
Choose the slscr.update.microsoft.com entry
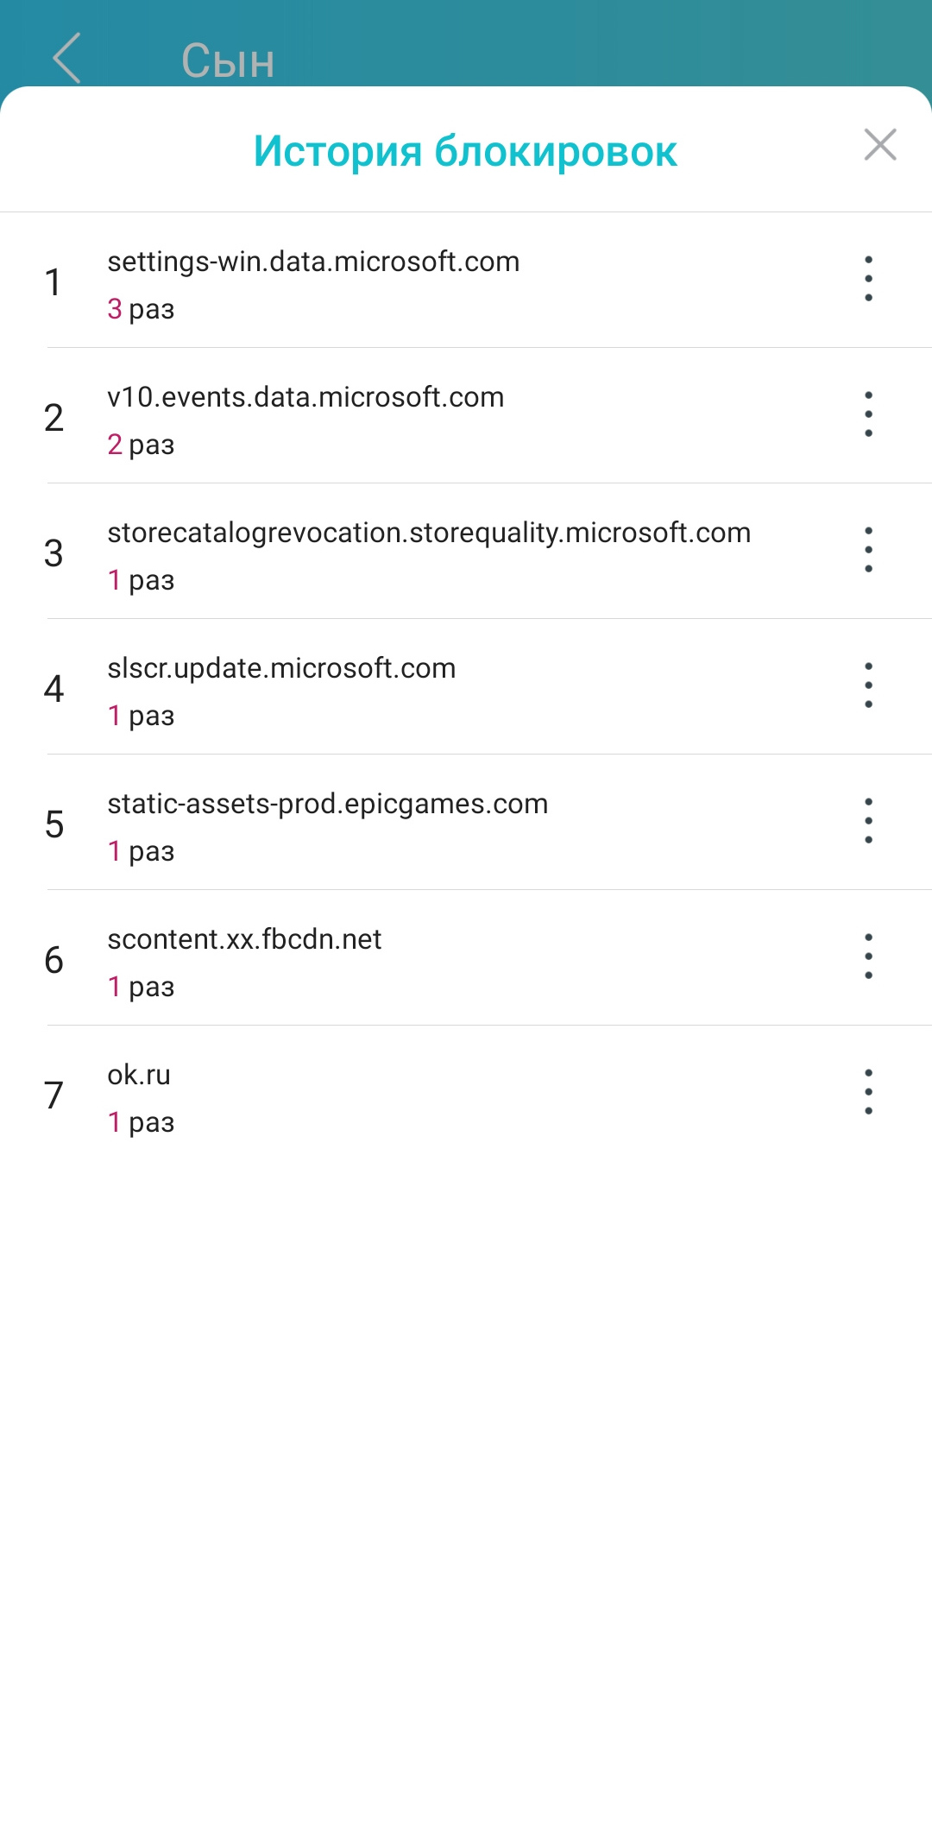[x=281, y=668]
